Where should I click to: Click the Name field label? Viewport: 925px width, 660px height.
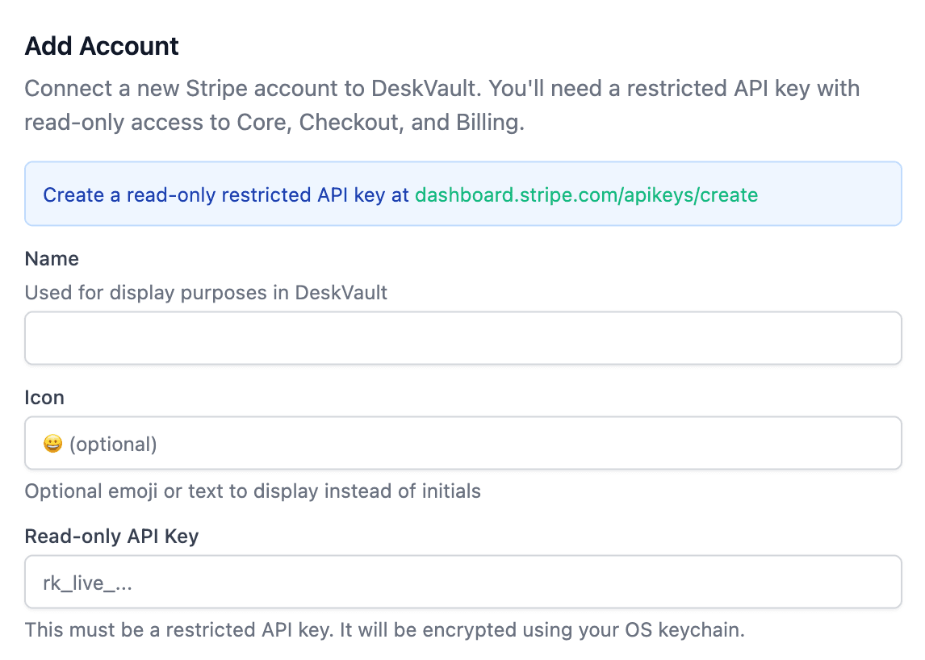pyautogui.click(x=51, y=258)
